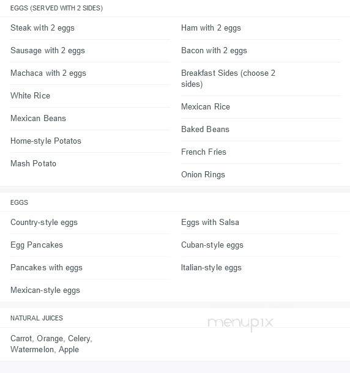The width and height of the screenshot is (350, 373).
Task: Select Bacon with 2 eggs
Action: pos(214,50)
